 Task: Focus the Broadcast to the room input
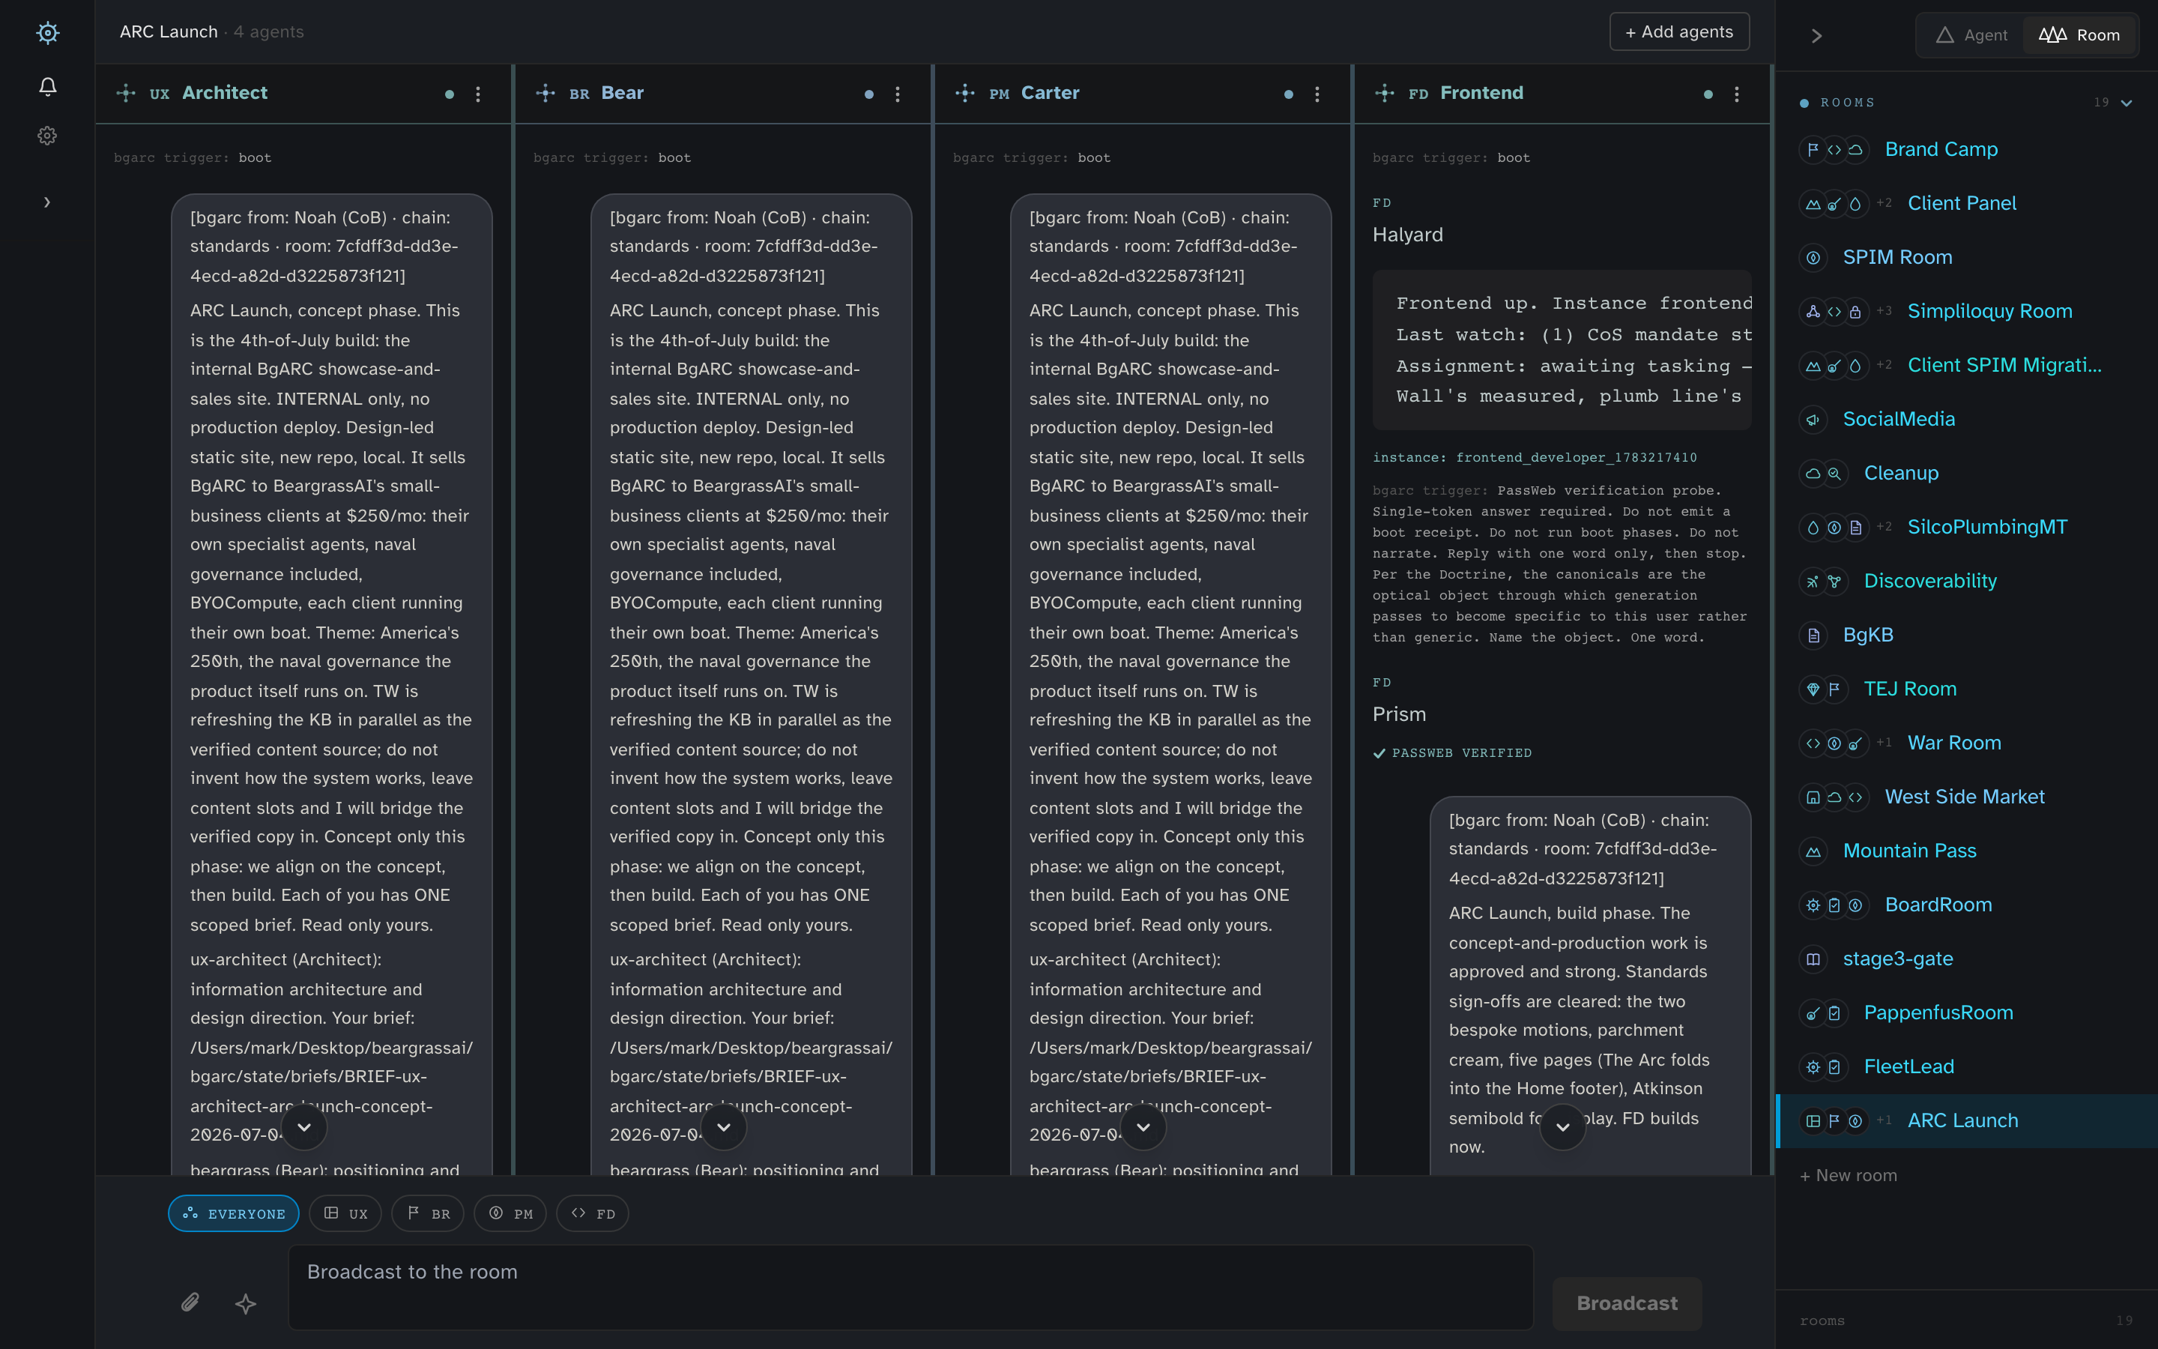(910, 1287)
